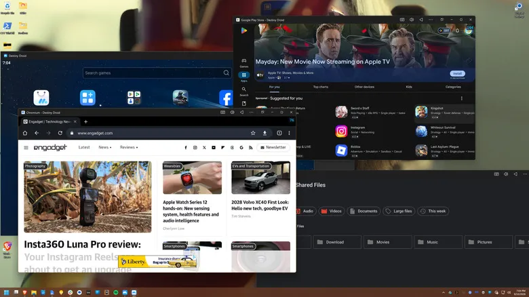This screenshot has height=297, width=529.
Task: Open Engadget's Flipboard social icon
Action: (222, 148)
